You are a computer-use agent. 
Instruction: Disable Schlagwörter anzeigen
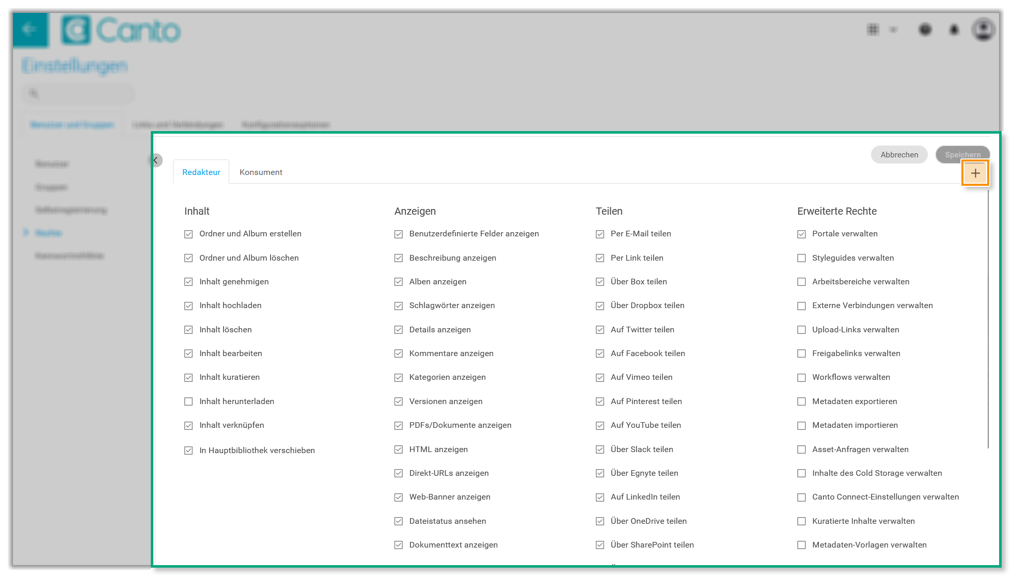tap(399, 306)
